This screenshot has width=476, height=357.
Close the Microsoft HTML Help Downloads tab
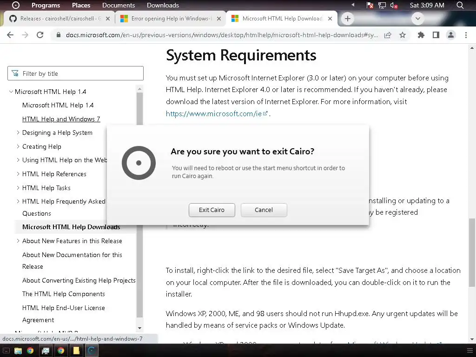330,19
